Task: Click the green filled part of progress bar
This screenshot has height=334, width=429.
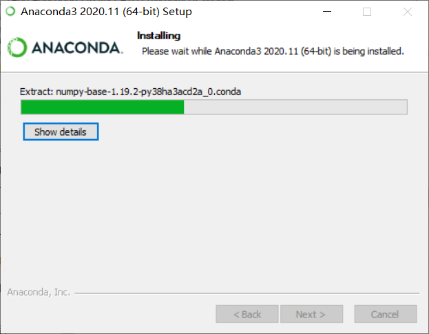Action: [x=103, y=107]
